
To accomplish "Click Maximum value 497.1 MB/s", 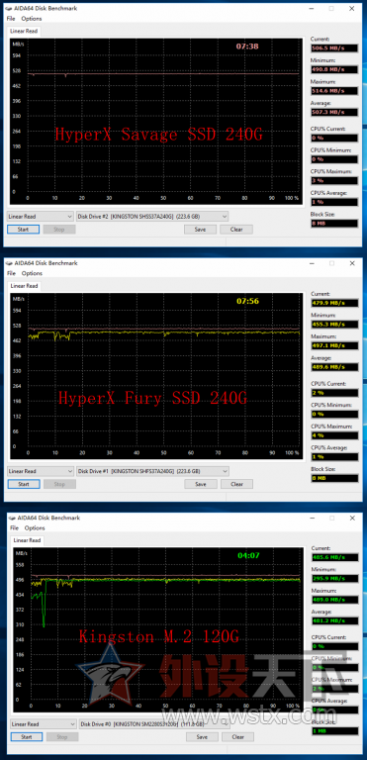I will (x=334, y=345).
